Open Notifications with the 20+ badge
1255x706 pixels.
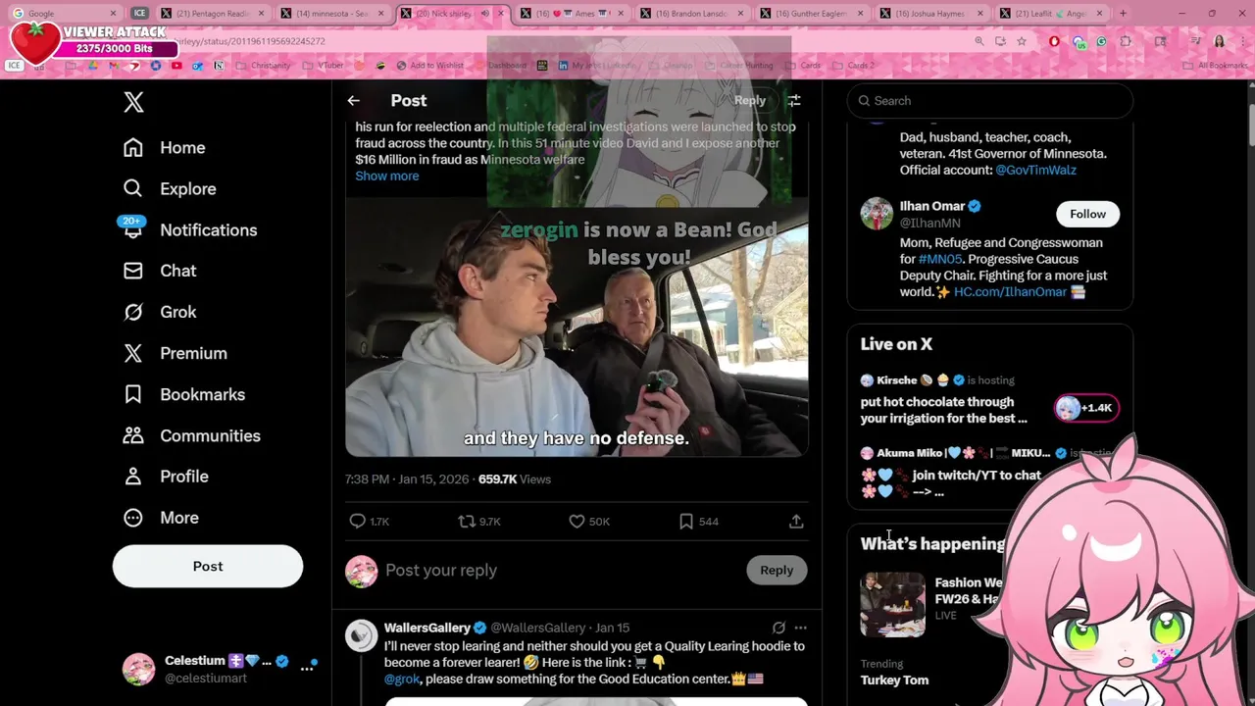(190, 230)
